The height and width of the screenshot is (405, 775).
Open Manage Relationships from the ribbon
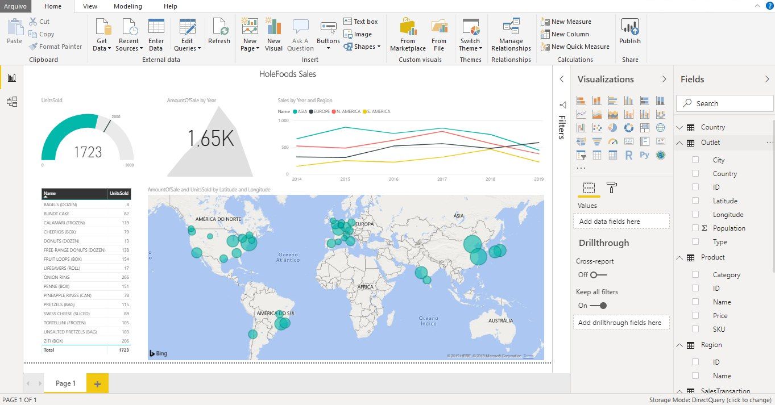pos(511,35)
